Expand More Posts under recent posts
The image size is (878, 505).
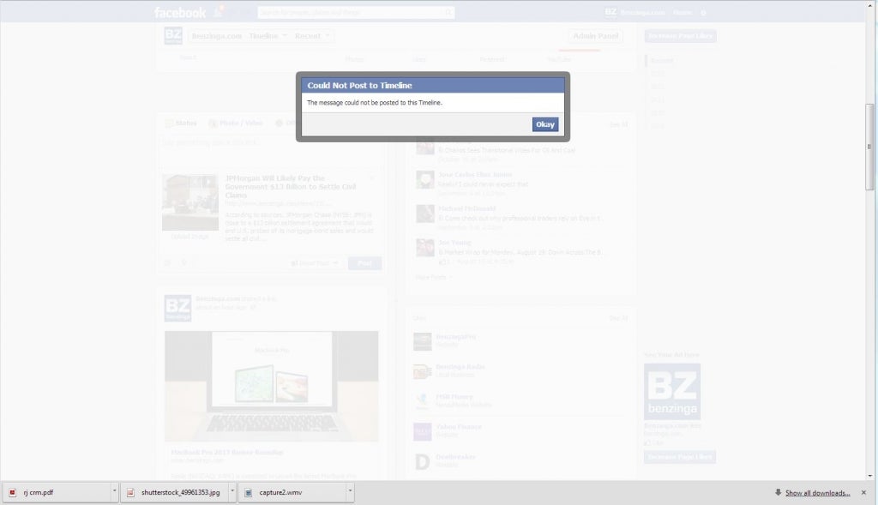(433, 277)
